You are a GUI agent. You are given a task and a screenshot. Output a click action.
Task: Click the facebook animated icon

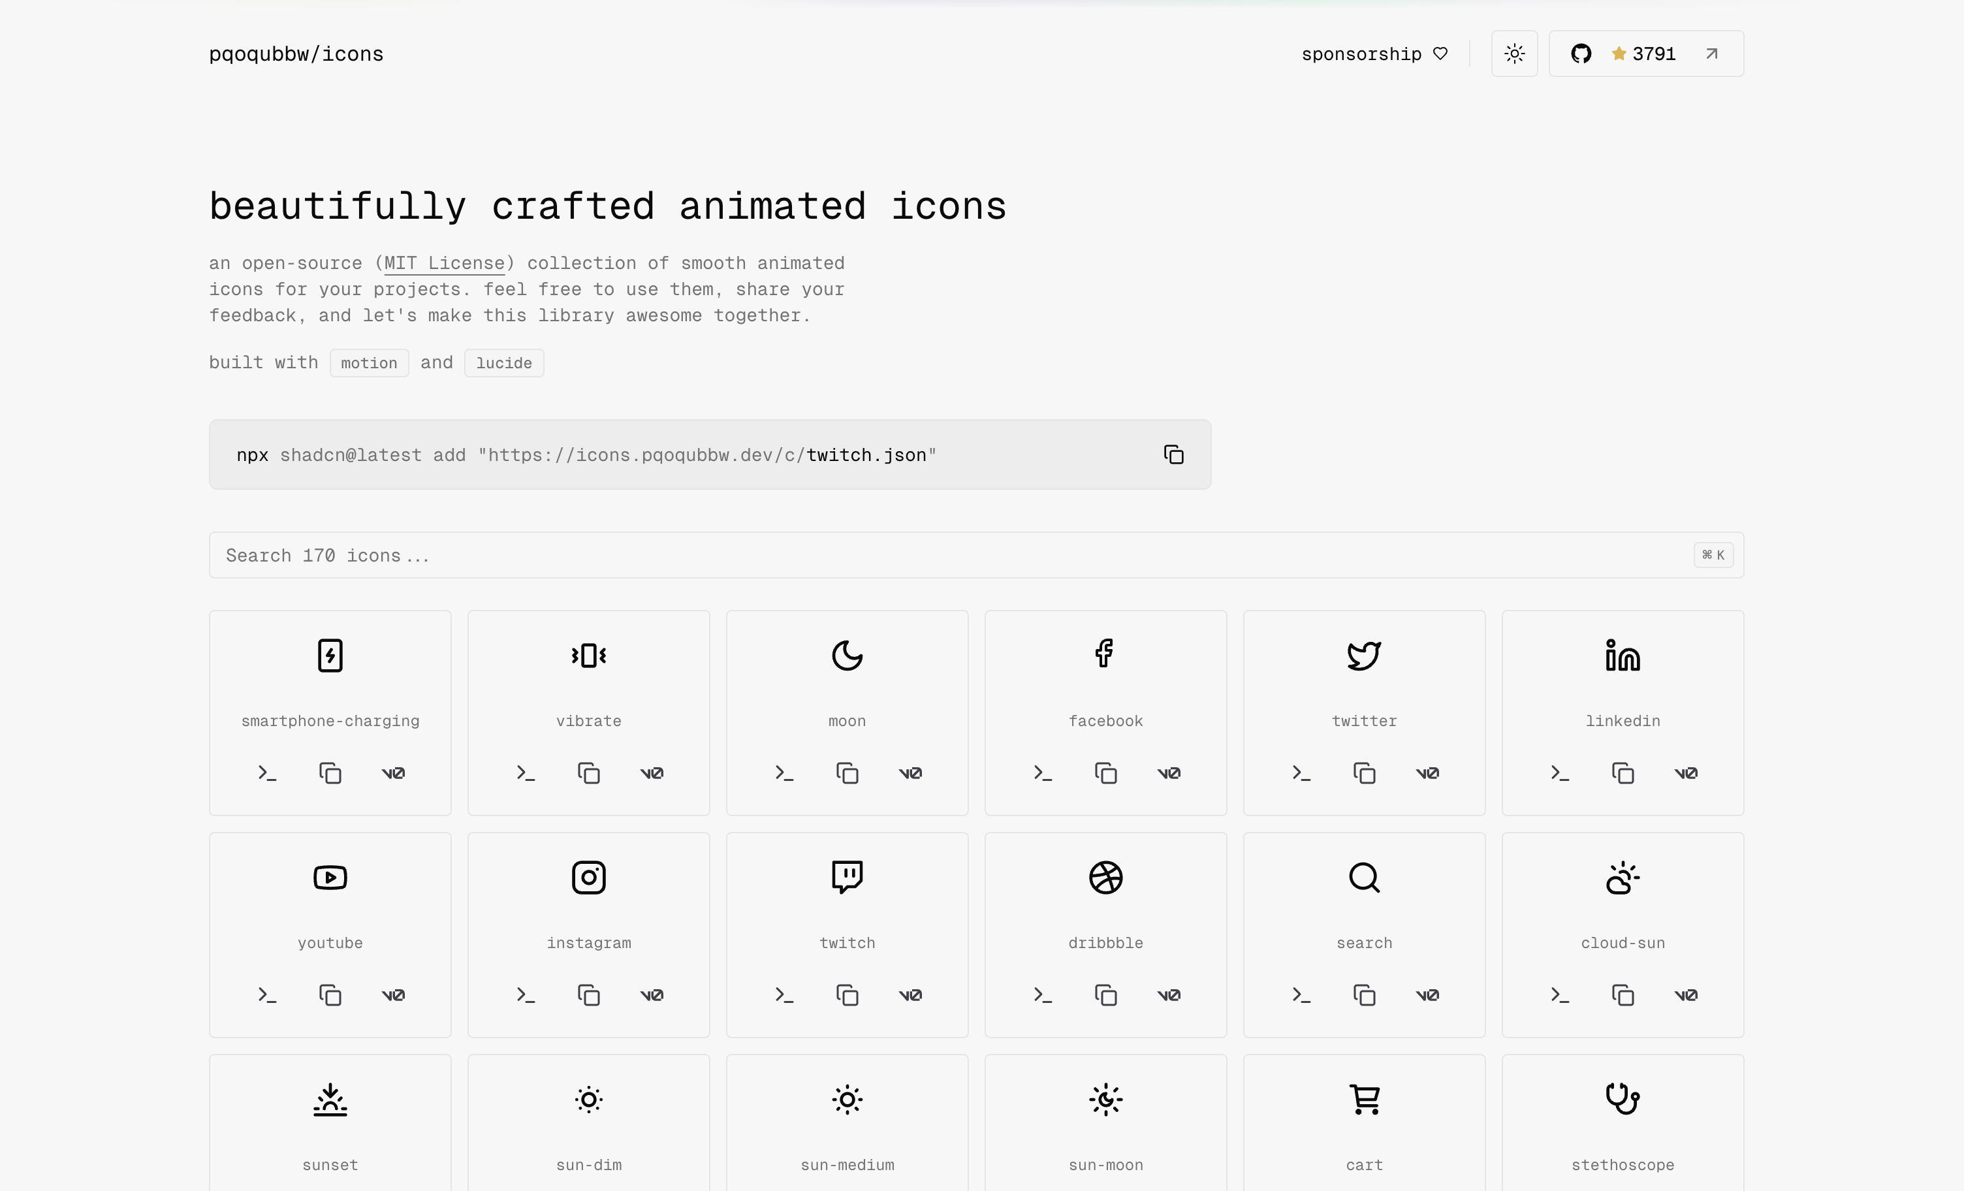pyautogui.click(x=1105, y=654)
